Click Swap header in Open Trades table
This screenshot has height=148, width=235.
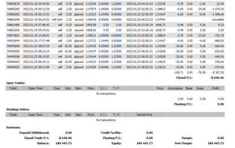pos(200,88)
